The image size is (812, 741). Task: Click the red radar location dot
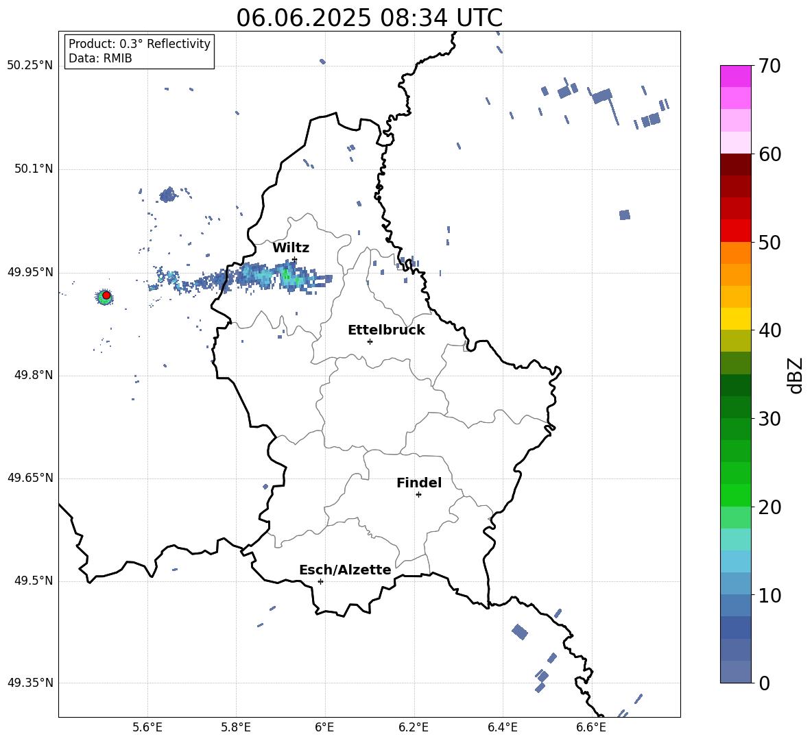106,295
